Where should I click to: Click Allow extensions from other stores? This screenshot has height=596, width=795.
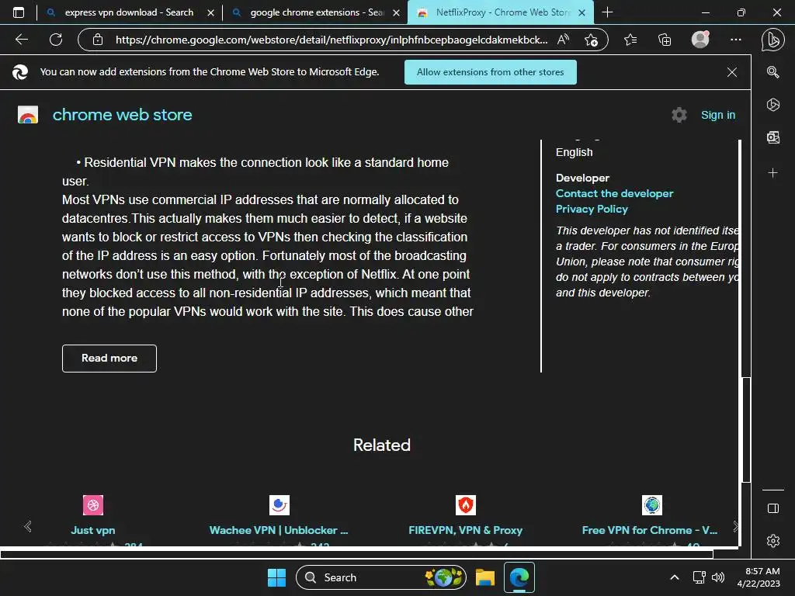(x=491, y=72)
